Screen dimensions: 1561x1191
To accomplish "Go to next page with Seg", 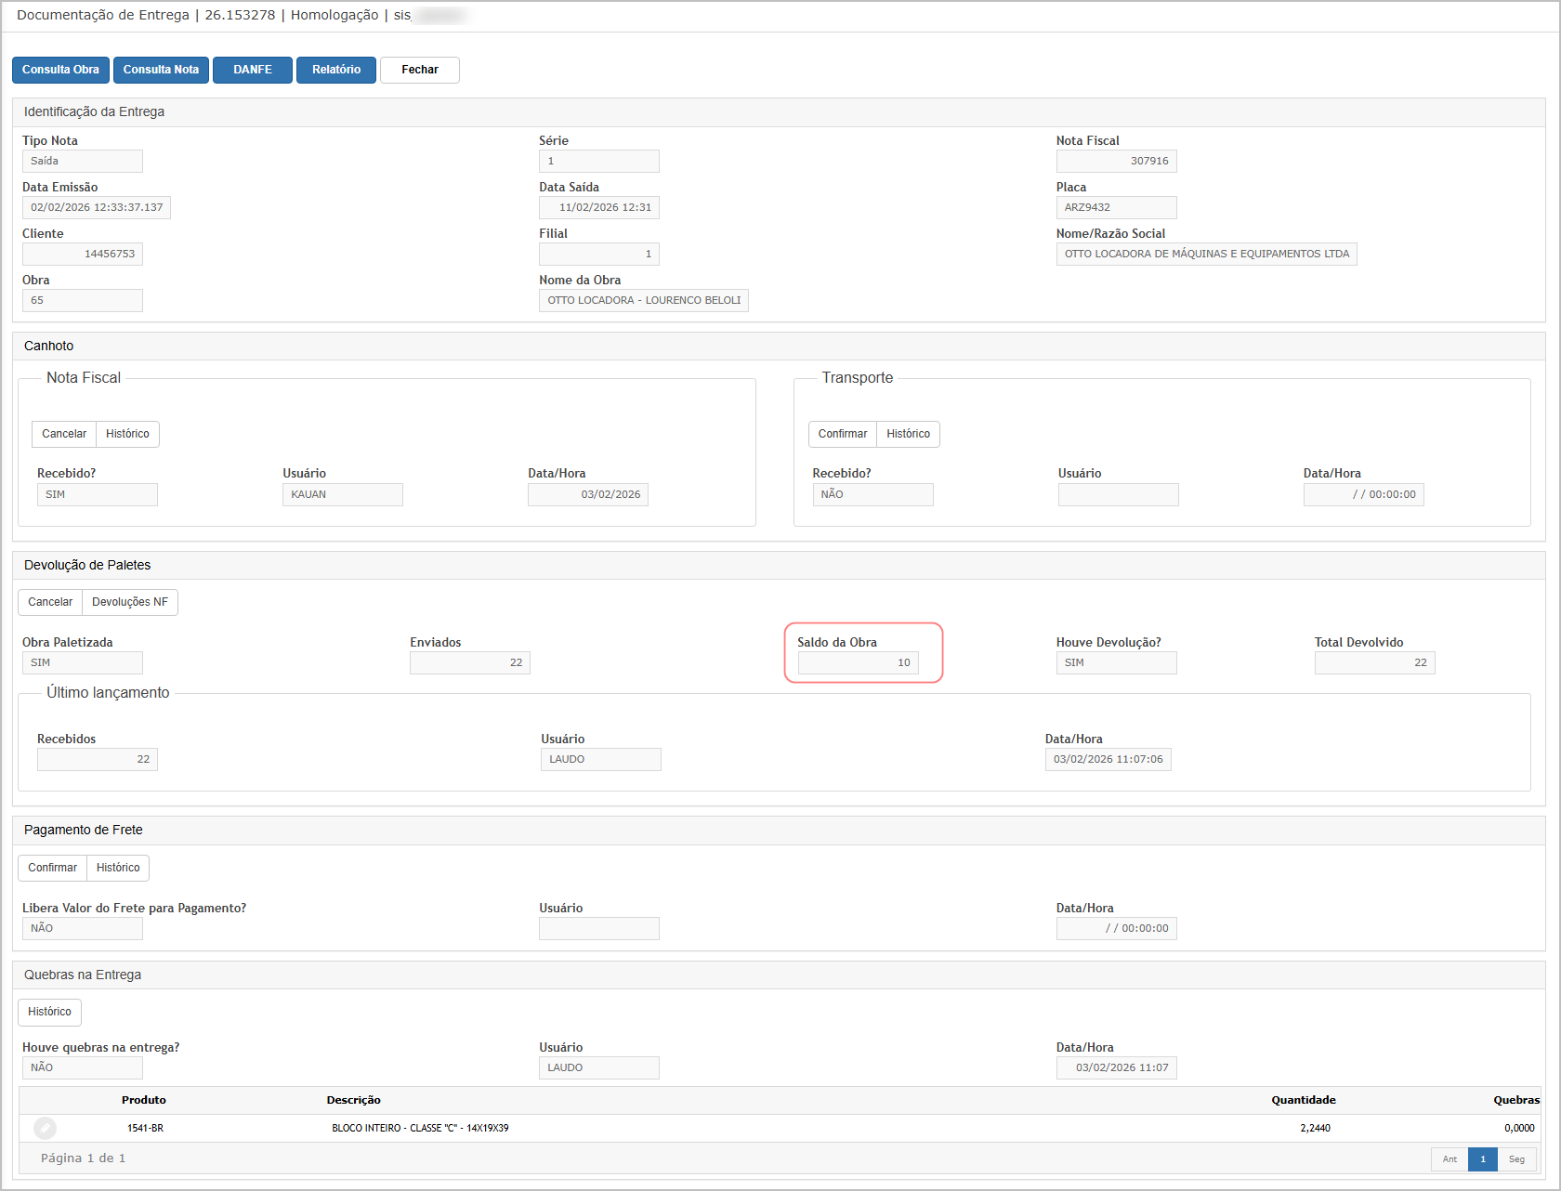I will [1516, 1159].
